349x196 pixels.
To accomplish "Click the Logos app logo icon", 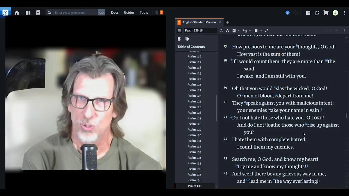I will pos(5,13).
